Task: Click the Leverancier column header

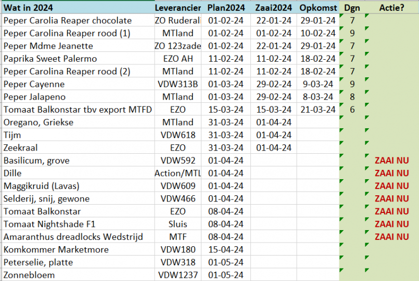Action: click(x=177, y=8)
